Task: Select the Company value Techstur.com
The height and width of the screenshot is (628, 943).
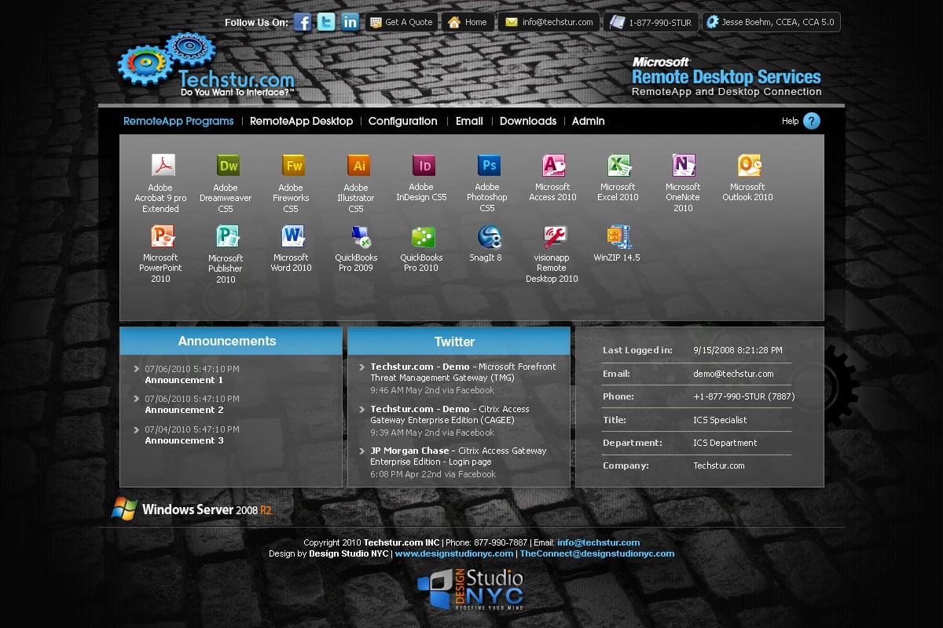Action: point(719,466)
